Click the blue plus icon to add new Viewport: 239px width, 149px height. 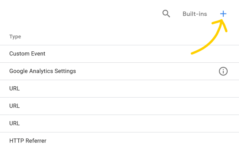coord(223,14)
